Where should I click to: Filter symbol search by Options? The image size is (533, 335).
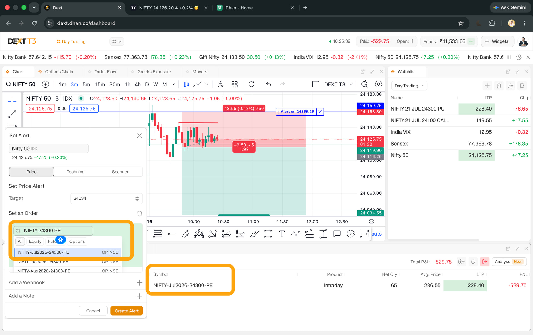tap(77, 241)
